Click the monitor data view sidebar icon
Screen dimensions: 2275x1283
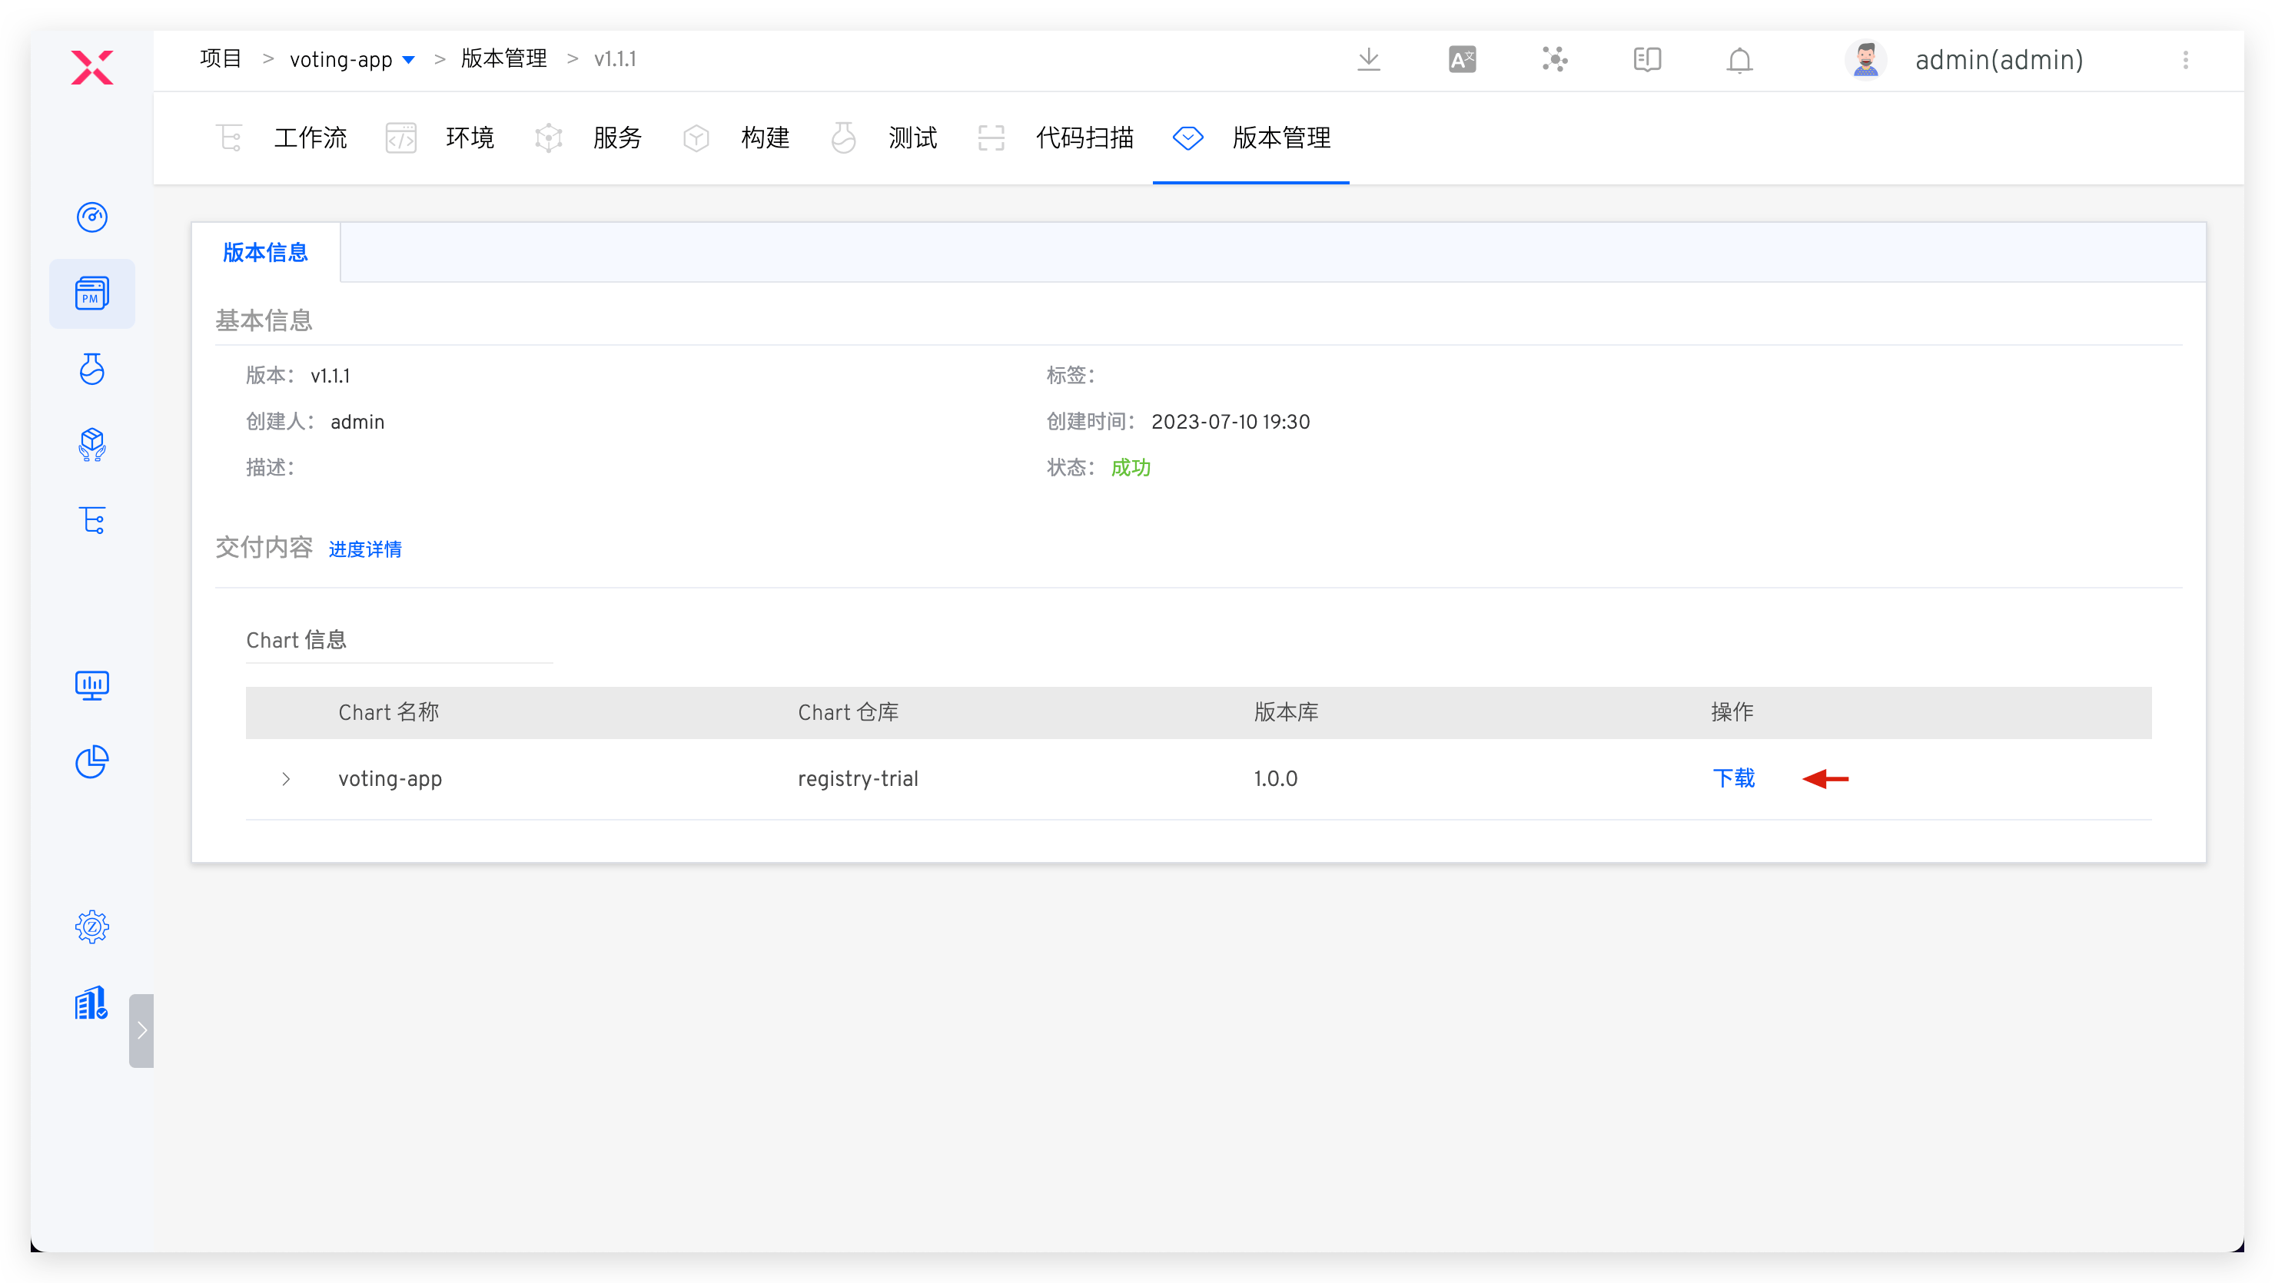point(92,685)
